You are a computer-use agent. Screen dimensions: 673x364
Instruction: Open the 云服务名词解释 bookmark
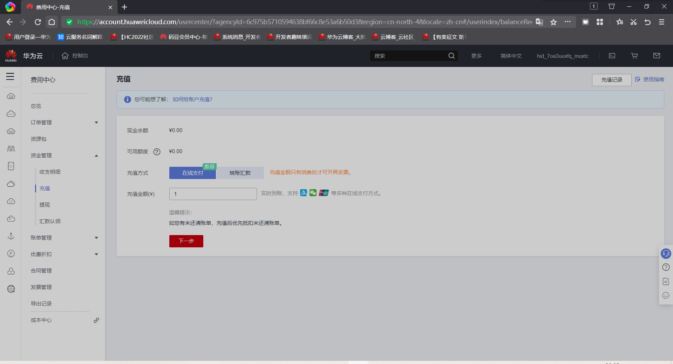tap(80, 37)
